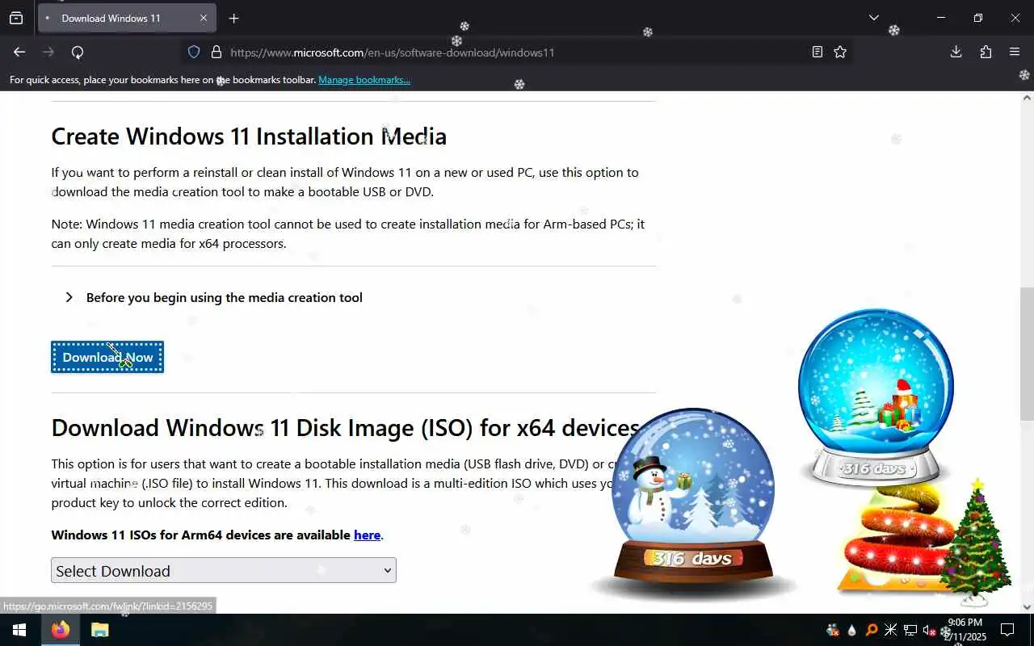
Task: Click the orange magnifier tray icon
Action: [872, 630]
